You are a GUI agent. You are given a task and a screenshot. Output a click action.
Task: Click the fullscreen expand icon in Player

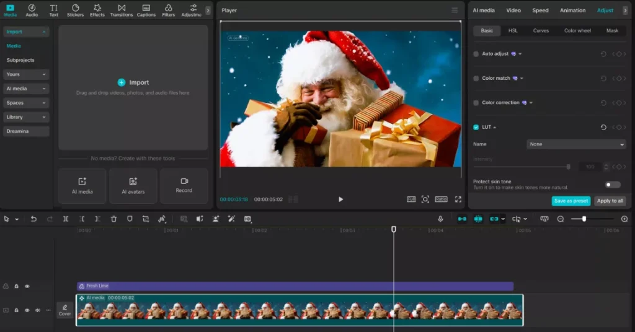pos(458,199)
